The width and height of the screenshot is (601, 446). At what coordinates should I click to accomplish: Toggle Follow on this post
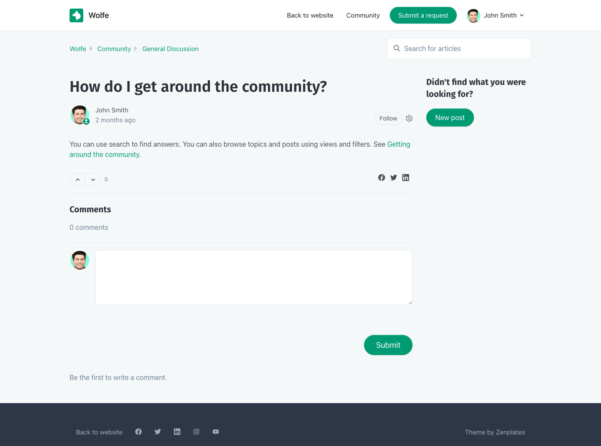388,118
